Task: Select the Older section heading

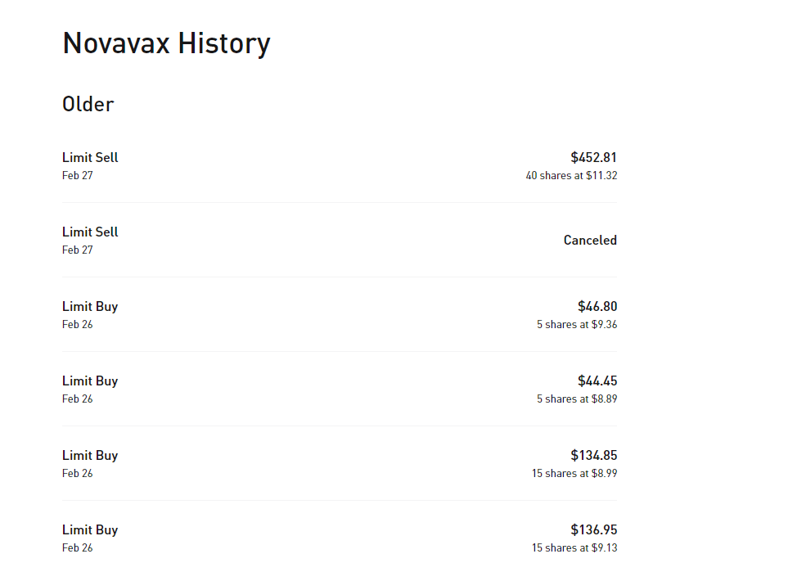Action: [x=88, y=104]
